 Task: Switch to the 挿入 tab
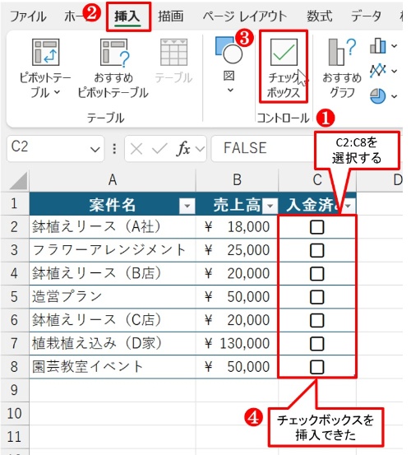pos(127,16)
